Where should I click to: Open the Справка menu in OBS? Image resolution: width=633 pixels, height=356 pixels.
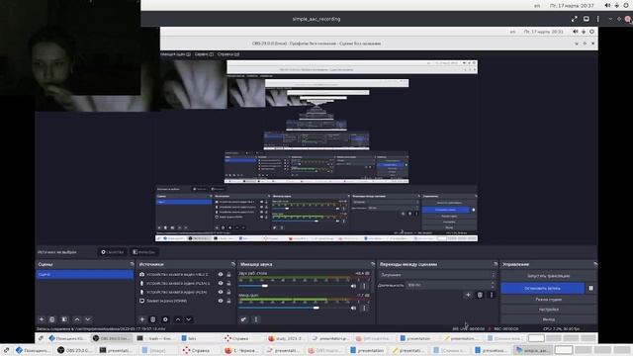[x=228, y=54]
